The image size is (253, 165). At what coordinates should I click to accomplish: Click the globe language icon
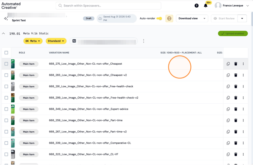[169, 19]
